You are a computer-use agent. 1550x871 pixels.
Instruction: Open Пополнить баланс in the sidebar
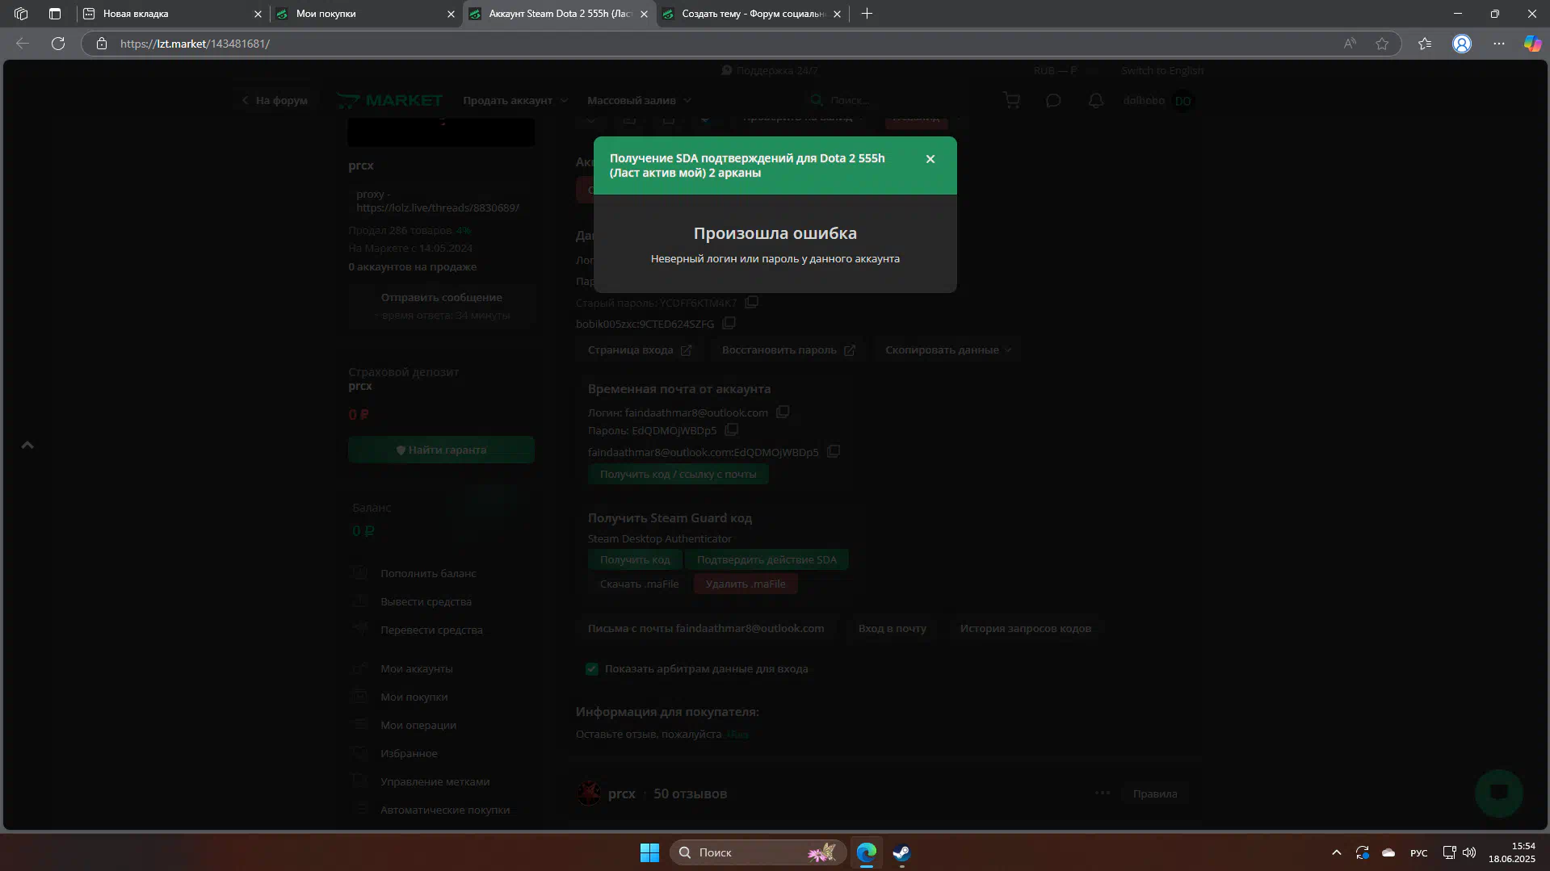tap(428, 573)
